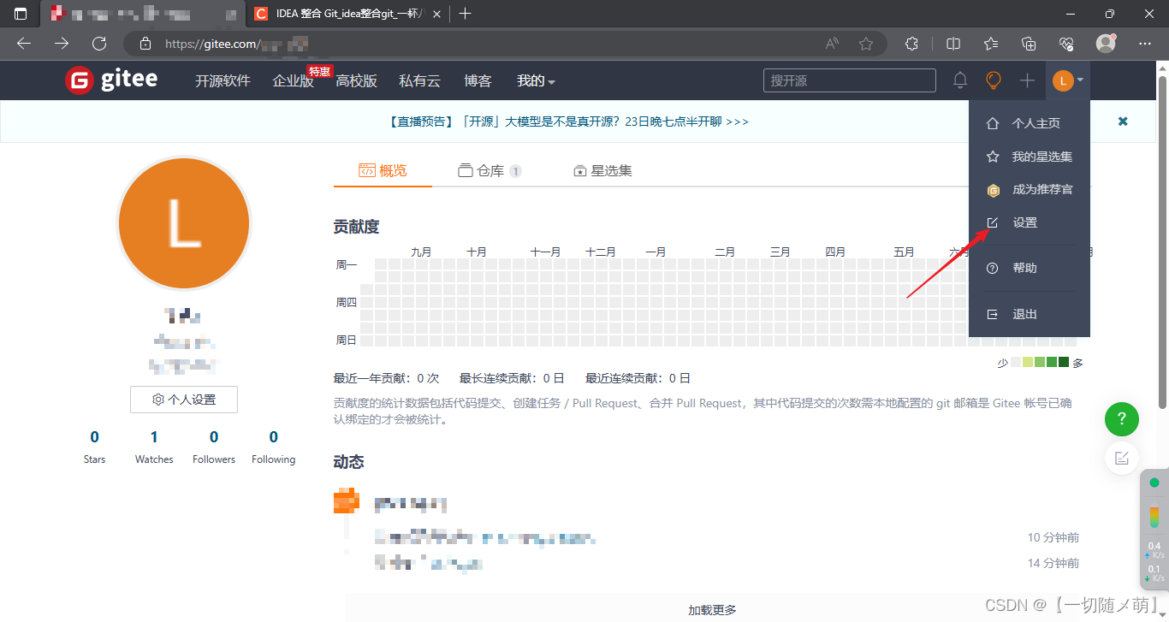Open 博客 navigation item
The image size is (1169, 622).
coord(478,80)
